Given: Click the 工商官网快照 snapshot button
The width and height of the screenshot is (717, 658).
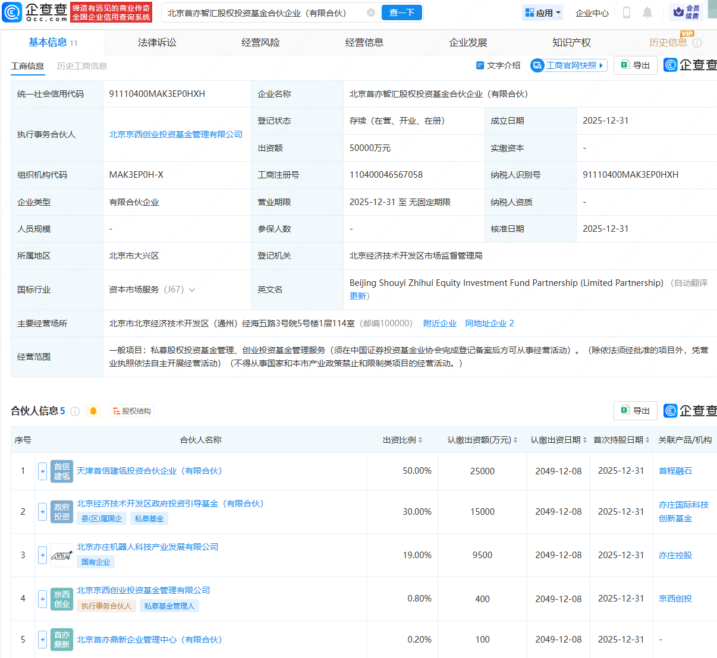Looking at the screenshot, I should [568, 65].
